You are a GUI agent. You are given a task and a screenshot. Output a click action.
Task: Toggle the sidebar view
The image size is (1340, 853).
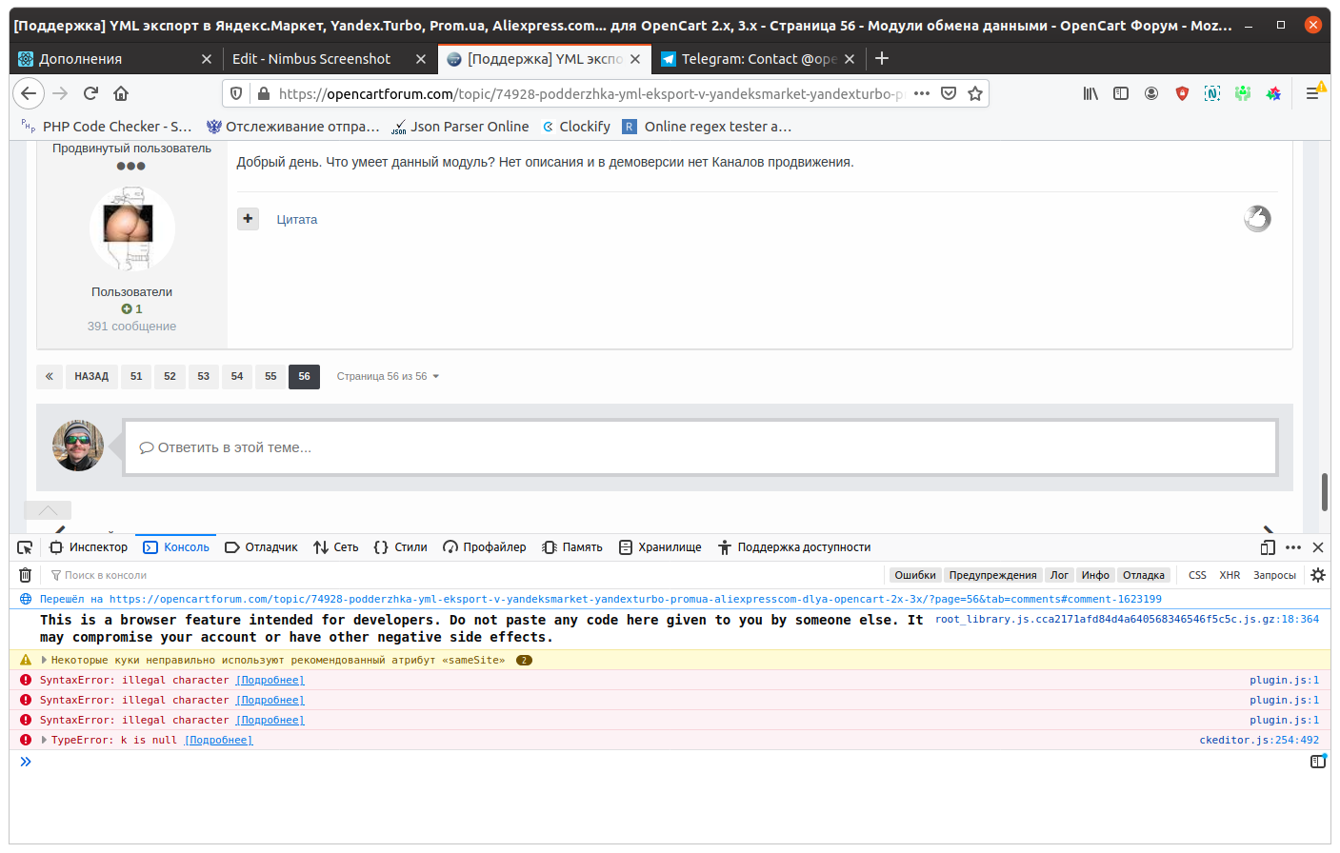pyautogui.click(x=1121, y=93)
